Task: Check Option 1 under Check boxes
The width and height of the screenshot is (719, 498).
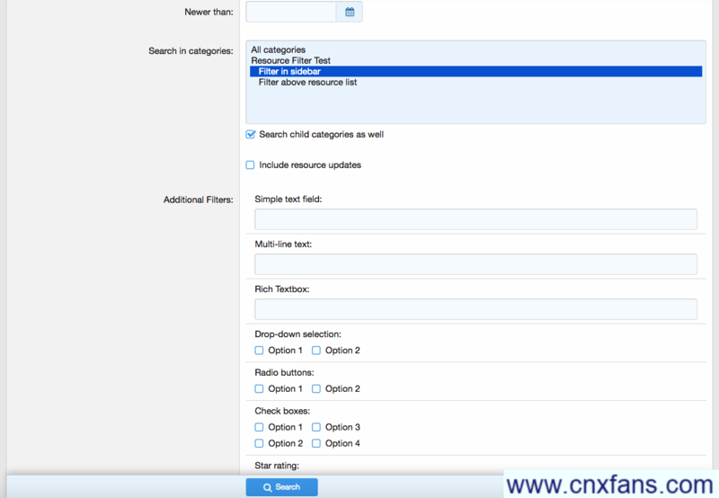Action: pyautogui.click(x=259, y=427)
